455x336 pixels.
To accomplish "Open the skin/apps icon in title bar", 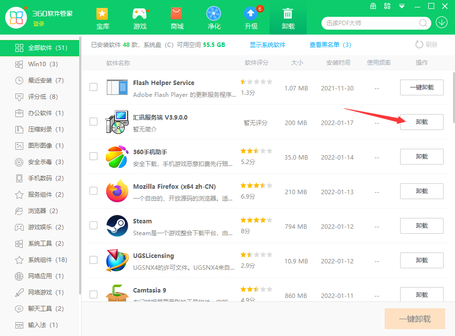I will (387, 6).
